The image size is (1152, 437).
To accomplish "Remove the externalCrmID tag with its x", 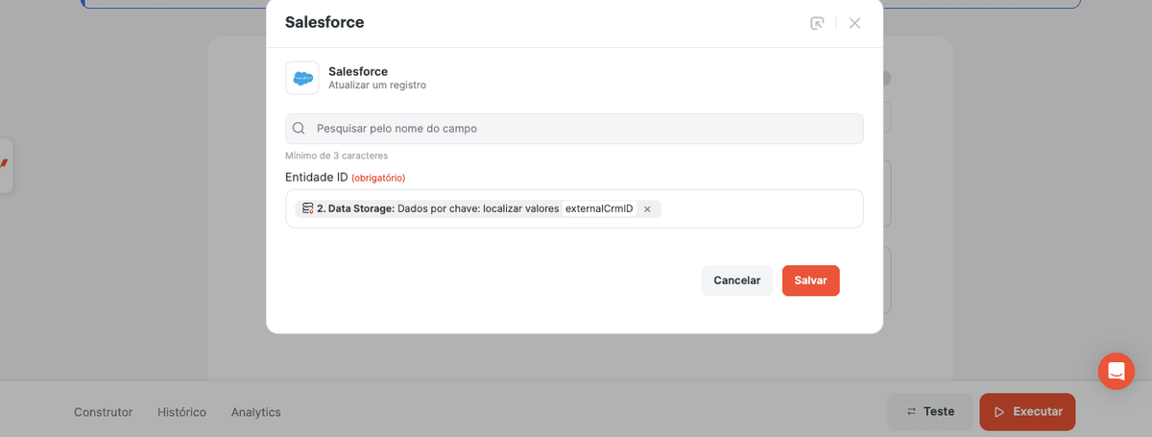I will tap(647, 208).
